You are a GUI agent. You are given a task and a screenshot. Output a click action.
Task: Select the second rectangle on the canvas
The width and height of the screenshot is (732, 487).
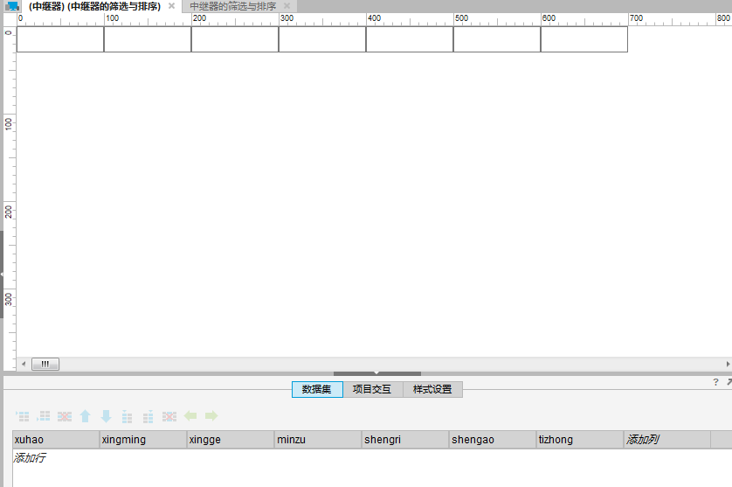(x=148, y=39)
